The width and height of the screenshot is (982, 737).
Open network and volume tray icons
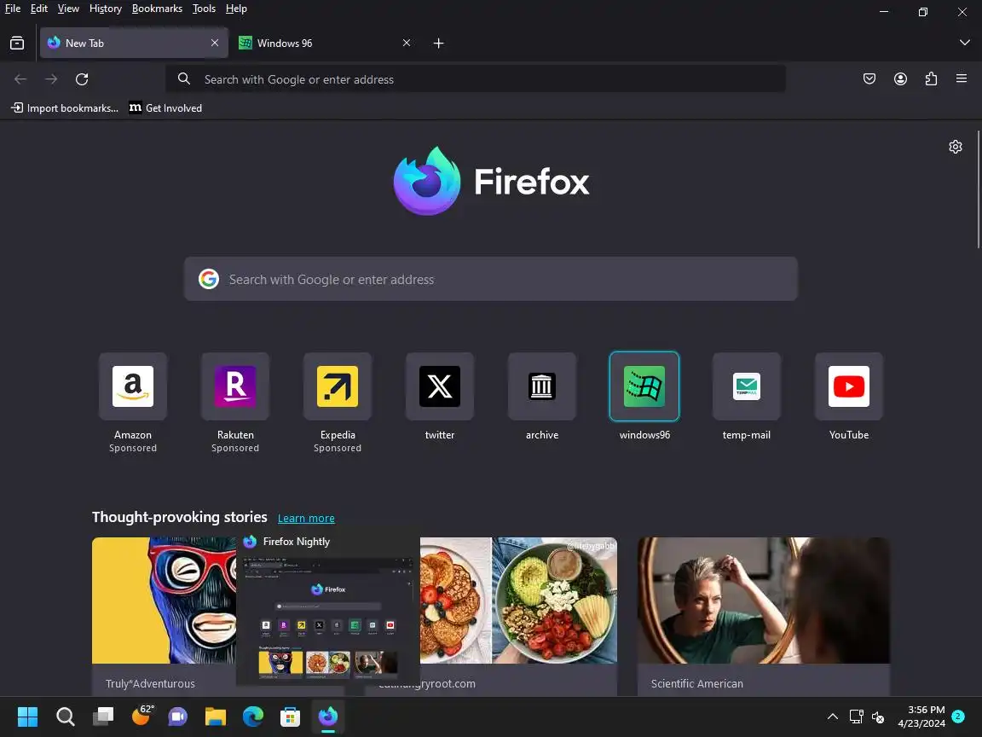[x=867, y=716]
